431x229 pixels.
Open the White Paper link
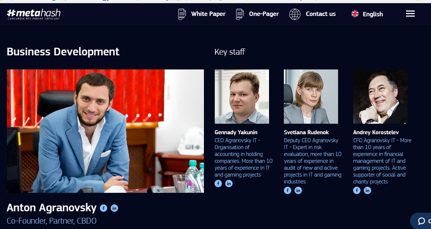(208, 14)
